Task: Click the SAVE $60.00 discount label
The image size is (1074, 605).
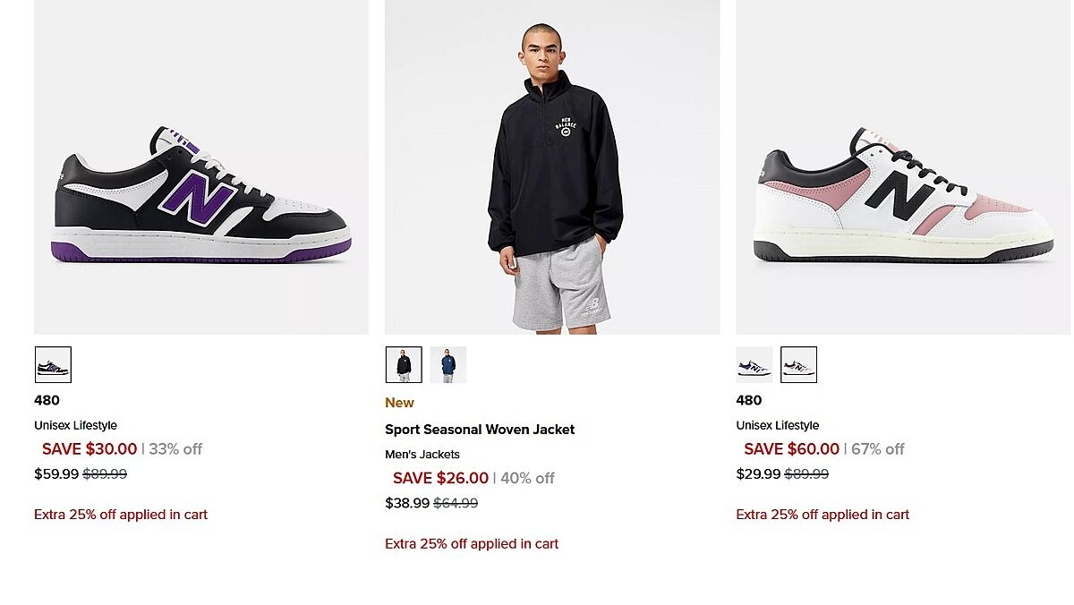Action: click(791, 449)
